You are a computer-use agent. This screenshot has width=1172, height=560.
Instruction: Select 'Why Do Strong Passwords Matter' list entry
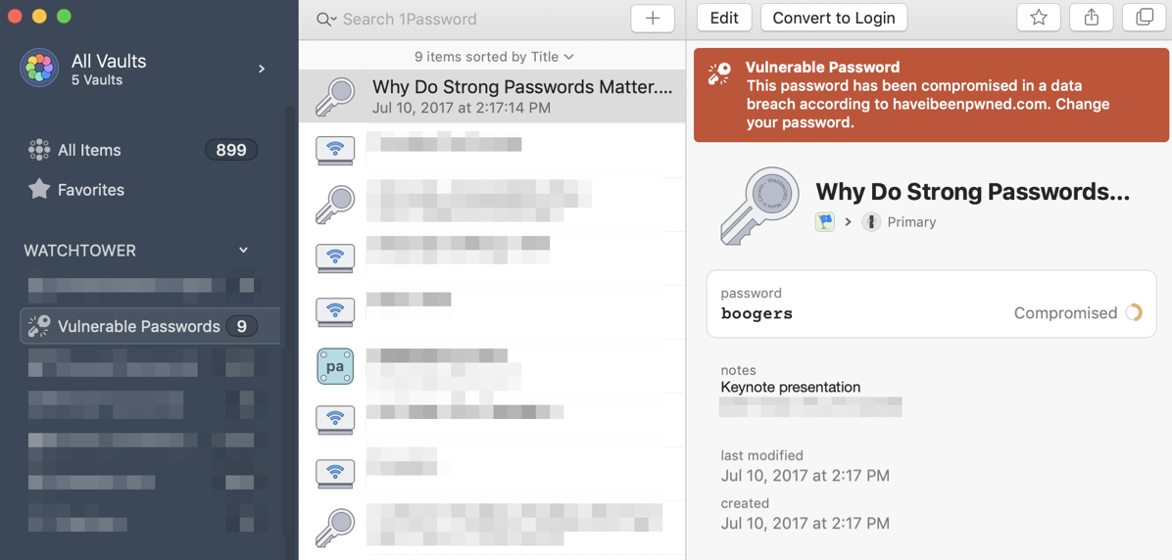[x=521, y=96]
